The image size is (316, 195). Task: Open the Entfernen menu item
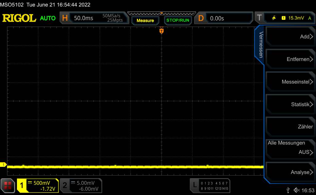tap(289, 59)
